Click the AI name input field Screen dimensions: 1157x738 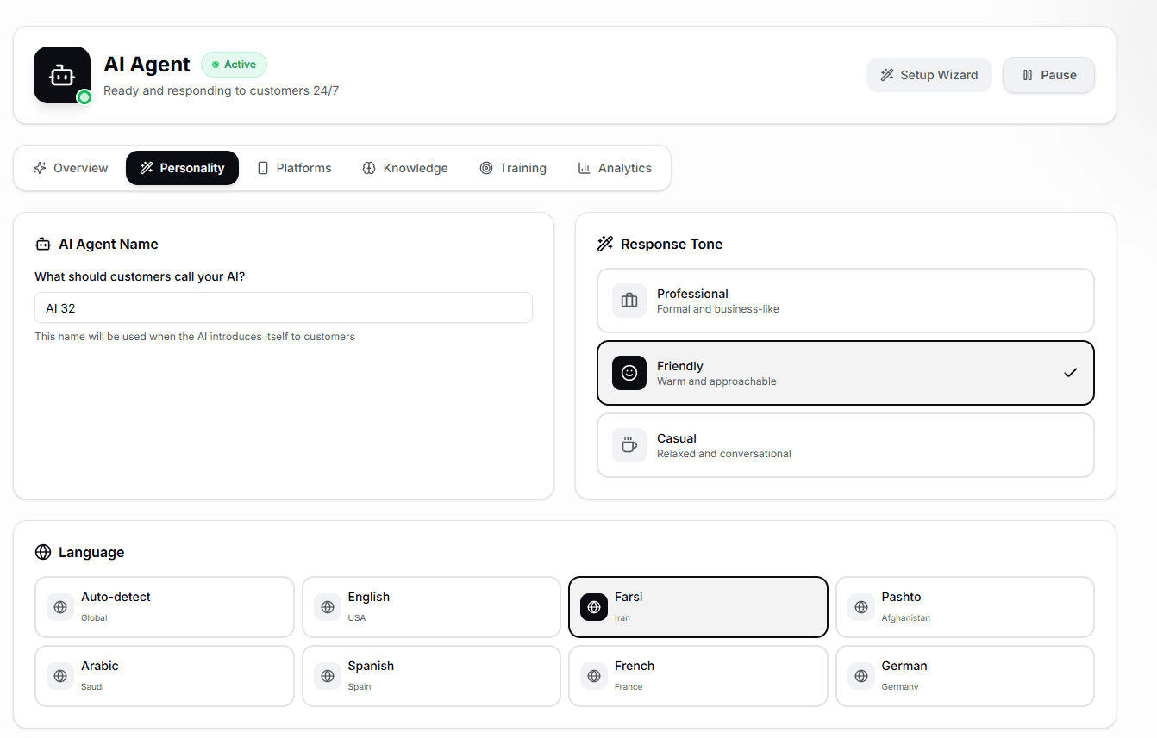pyautogui.click(x=284, y=307)
